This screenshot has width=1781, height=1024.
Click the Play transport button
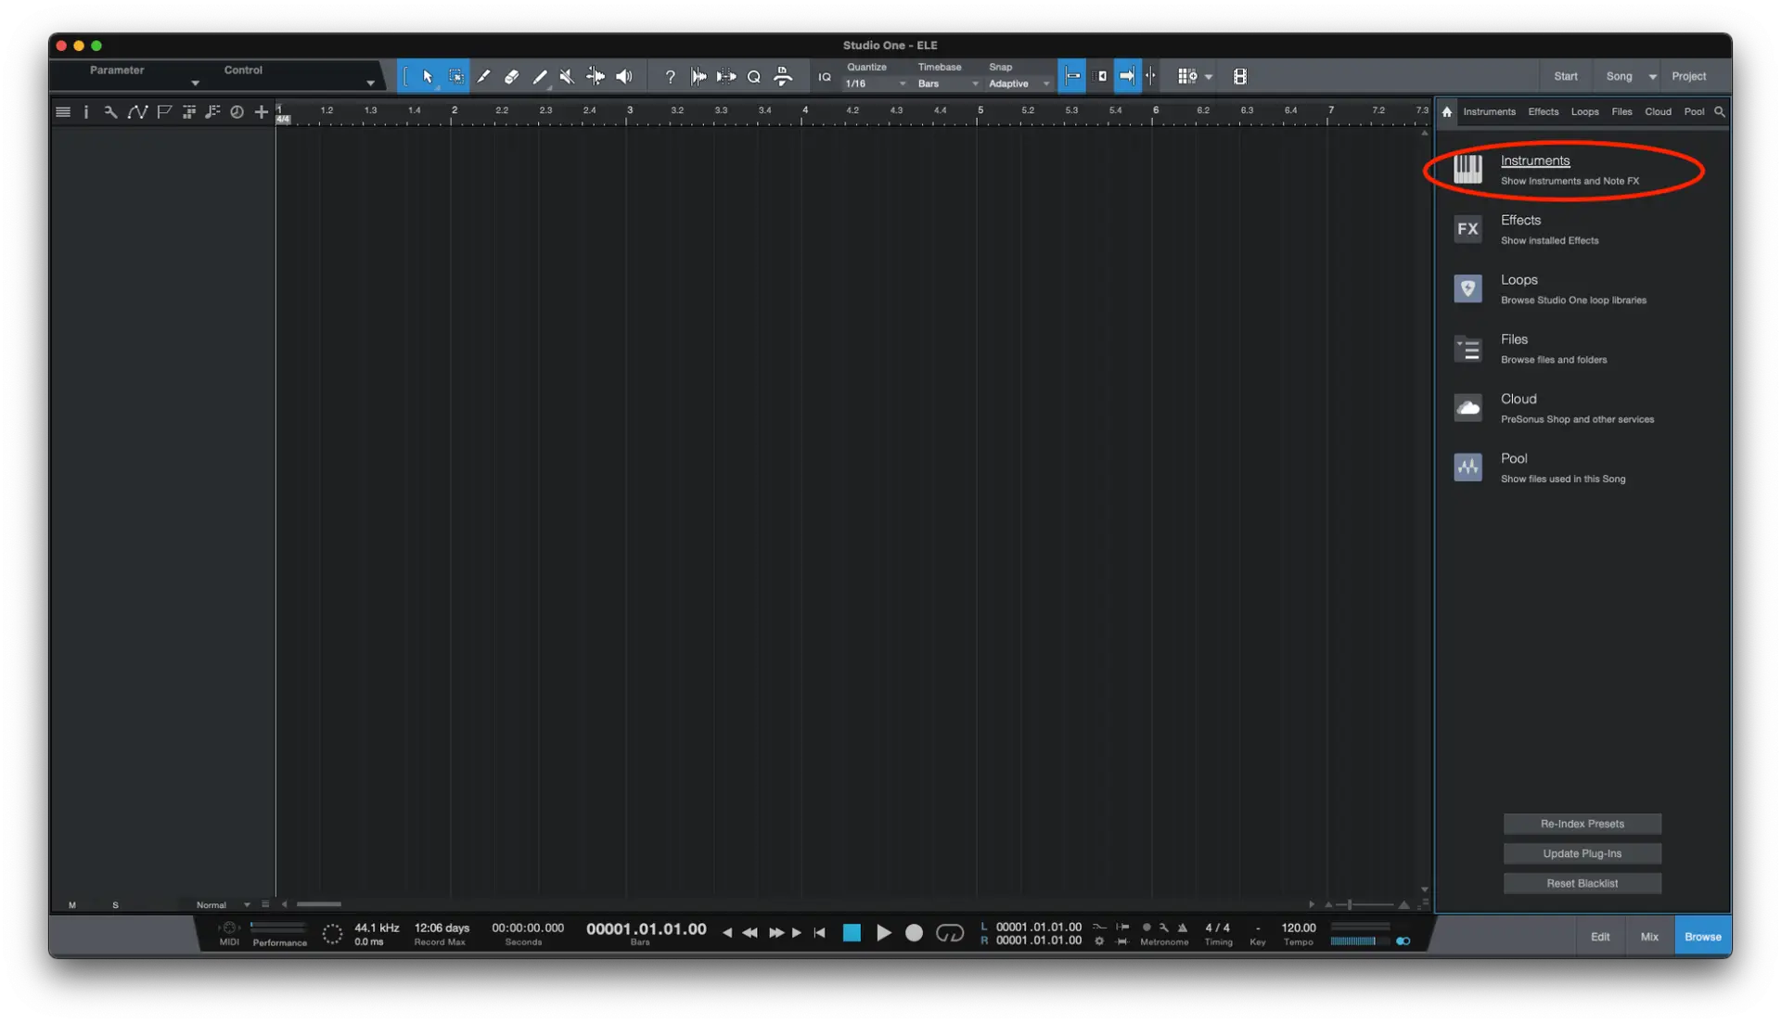pyautogui.click(x=883, y=934)
